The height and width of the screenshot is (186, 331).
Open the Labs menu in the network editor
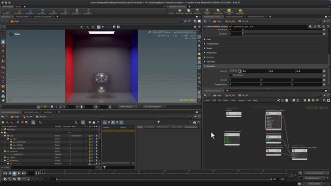pos(249,100)
